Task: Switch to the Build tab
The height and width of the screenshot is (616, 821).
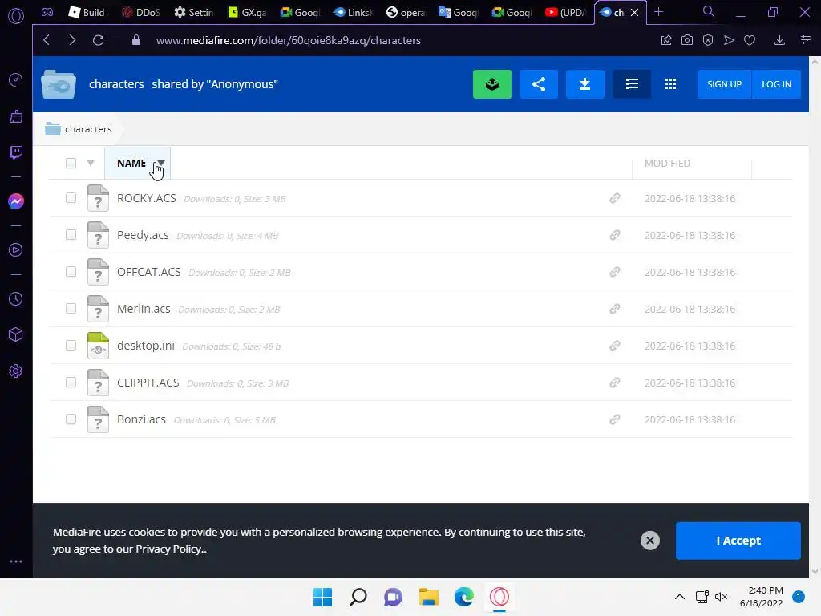Action: pos(87,12)
